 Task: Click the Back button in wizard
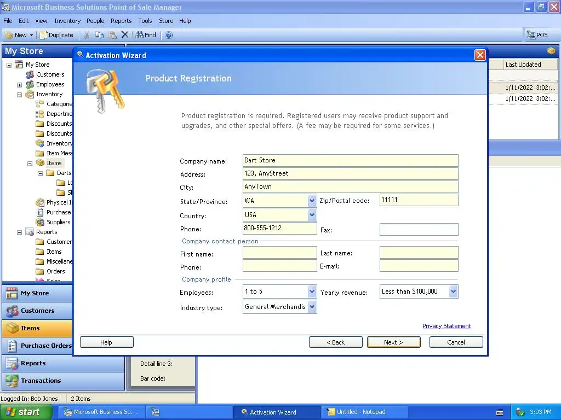[336, 342]
